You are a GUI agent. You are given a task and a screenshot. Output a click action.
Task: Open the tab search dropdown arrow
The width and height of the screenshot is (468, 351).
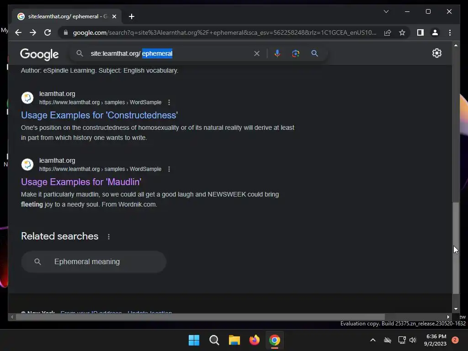coord(386,11)
